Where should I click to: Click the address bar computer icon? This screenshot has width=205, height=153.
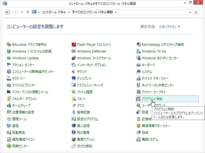[34, 12]
